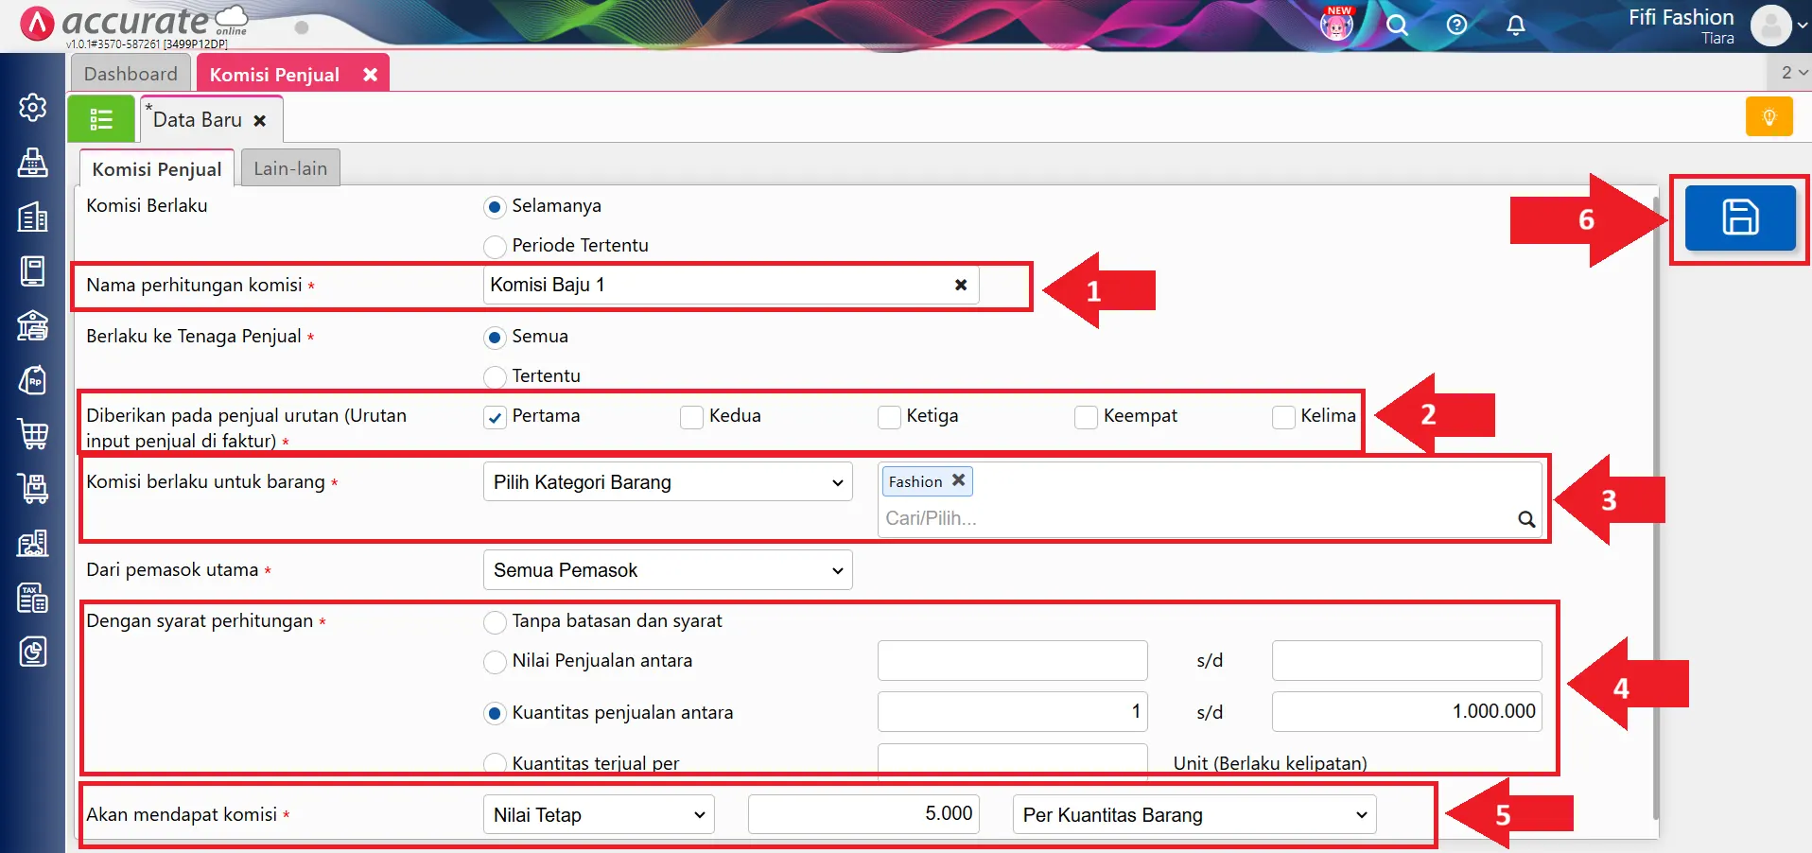Remove the Fashion category tag
The width and height of the screenshot is (1812, 853).
958,480
